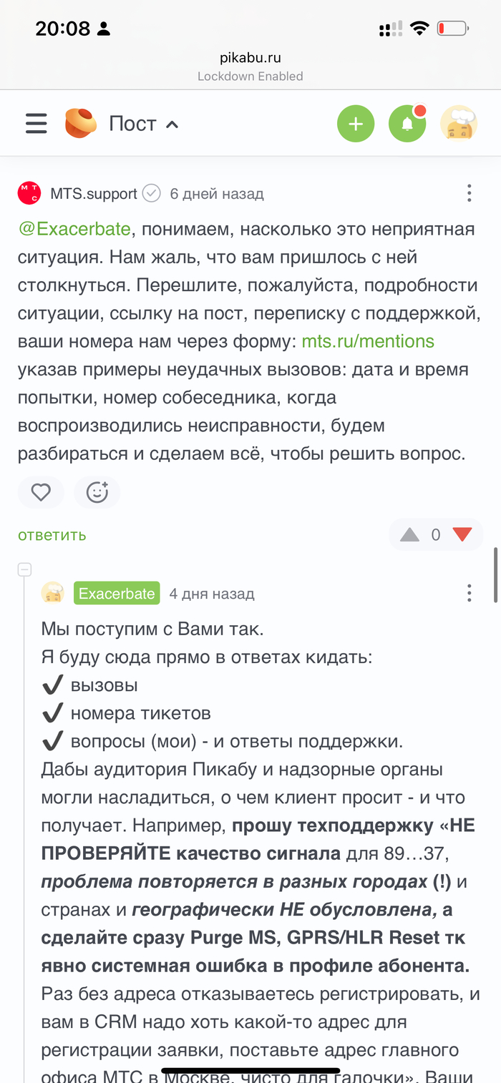
Task: Open MTS.support author profile name
Action: pyautogui.click(x=94, y=194)
